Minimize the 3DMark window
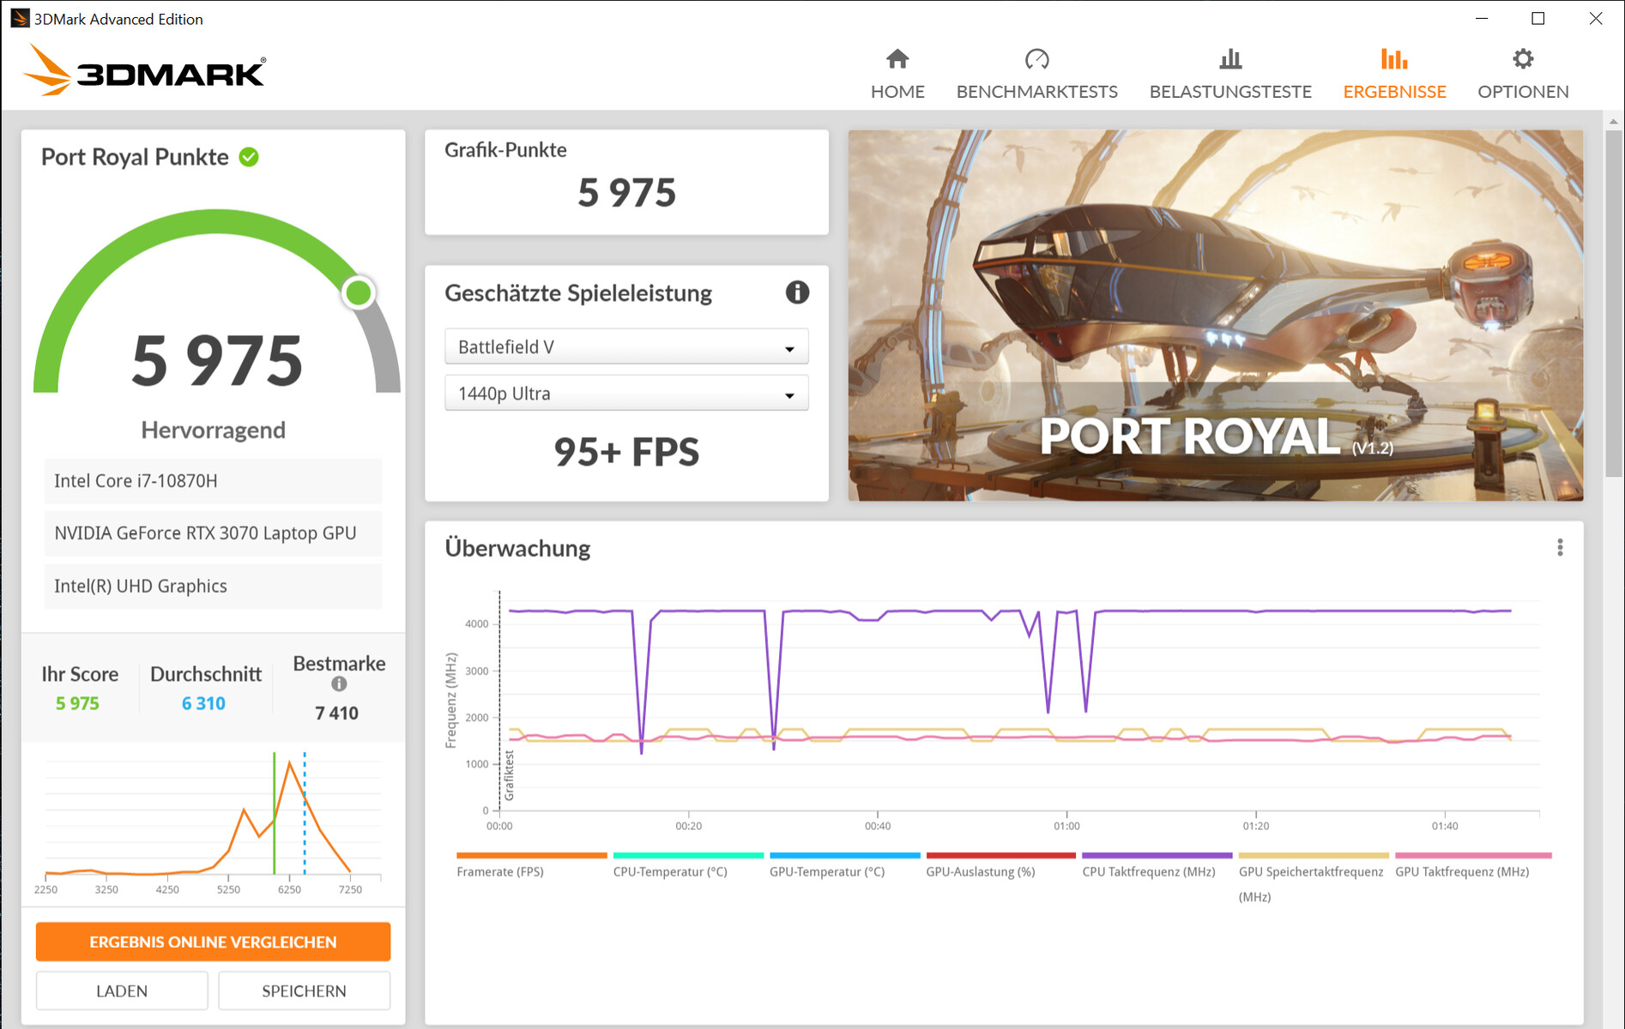 click(1482, 18)
